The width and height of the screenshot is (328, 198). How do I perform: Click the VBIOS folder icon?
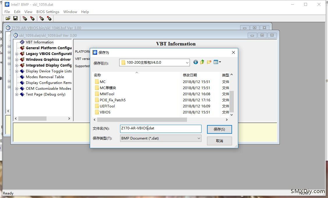point(97,112)
